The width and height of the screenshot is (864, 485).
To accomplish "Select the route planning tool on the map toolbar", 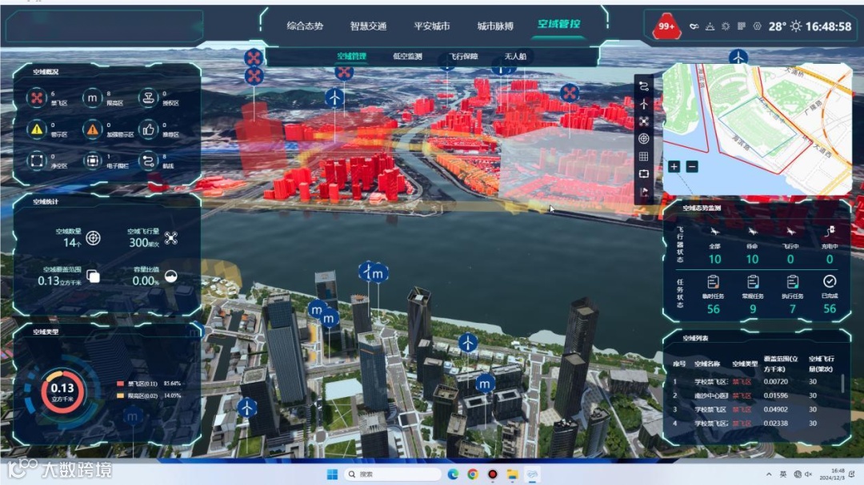I will pos(643,85).
